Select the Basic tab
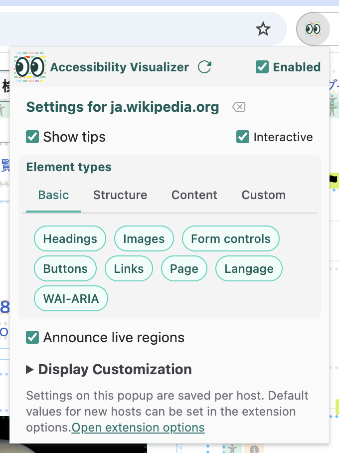Viewport: 339px width, 453px height. point(53,195)
